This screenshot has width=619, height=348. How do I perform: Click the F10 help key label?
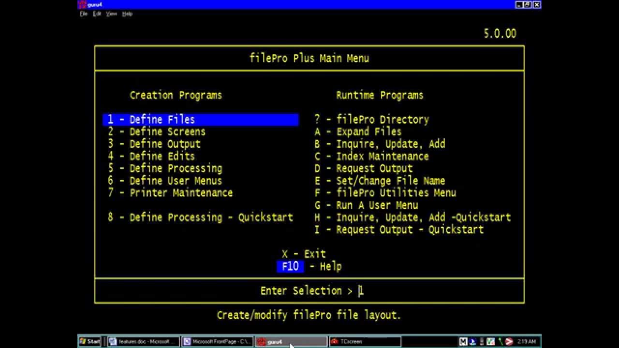290,266
